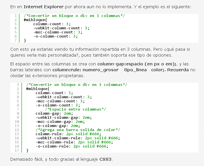Click column-gap: 2em line in second block

(54, 114)
